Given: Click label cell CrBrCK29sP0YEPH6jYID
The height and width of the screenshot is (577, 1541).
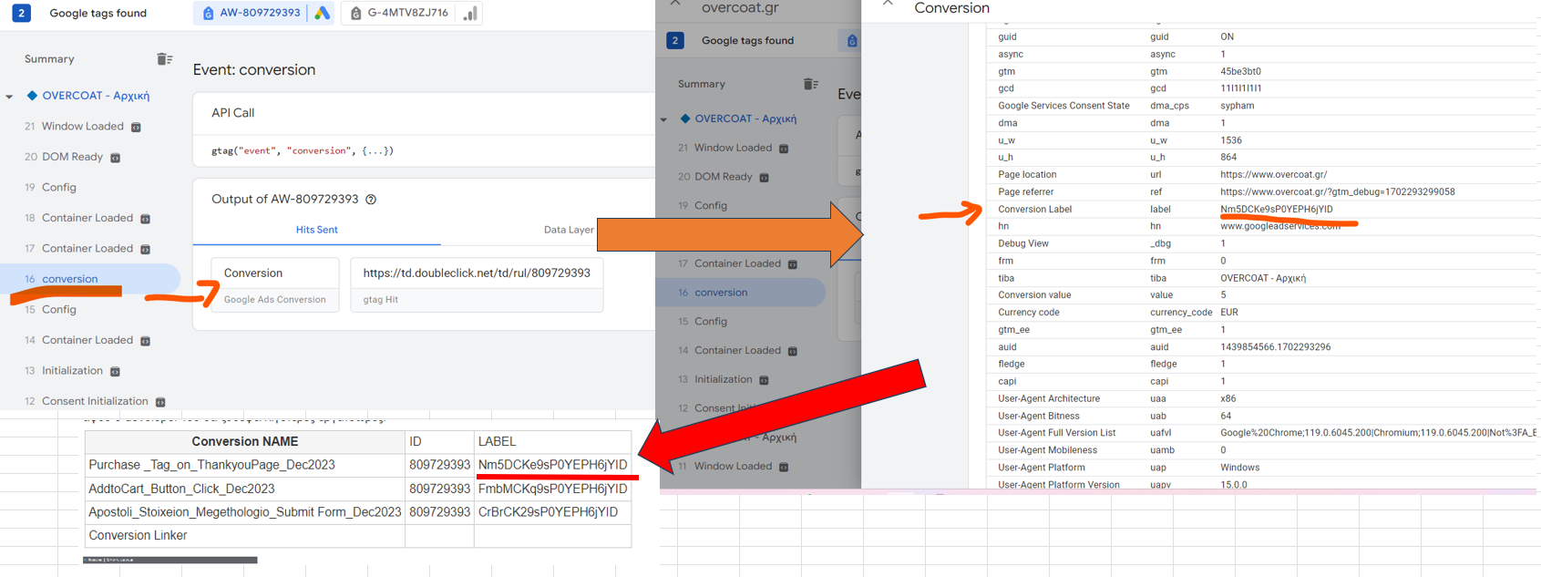Looking at the screenshot, I should (x=552, y=512).
